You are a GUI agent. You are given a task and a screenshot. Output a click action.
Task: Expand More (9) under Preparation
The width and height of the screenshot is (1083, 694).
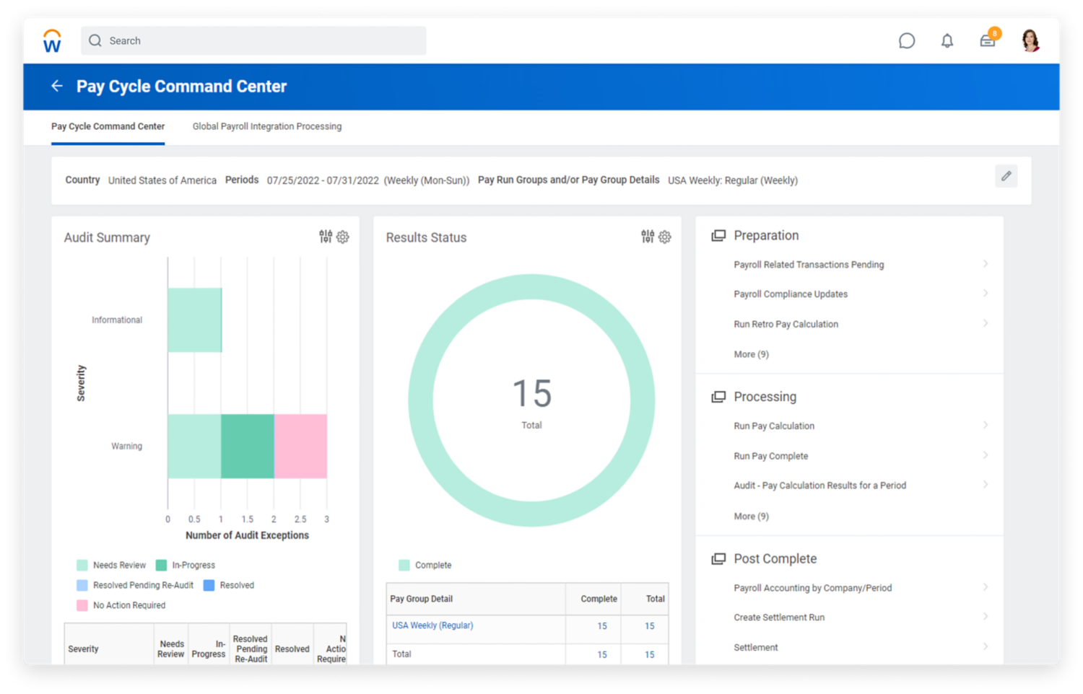(x=751, y=354)
